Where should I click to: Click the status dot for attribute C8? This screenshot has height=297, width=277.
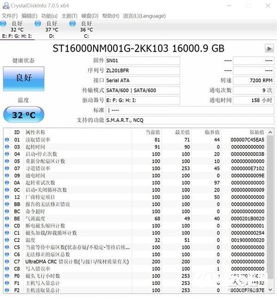coord(7,268)
